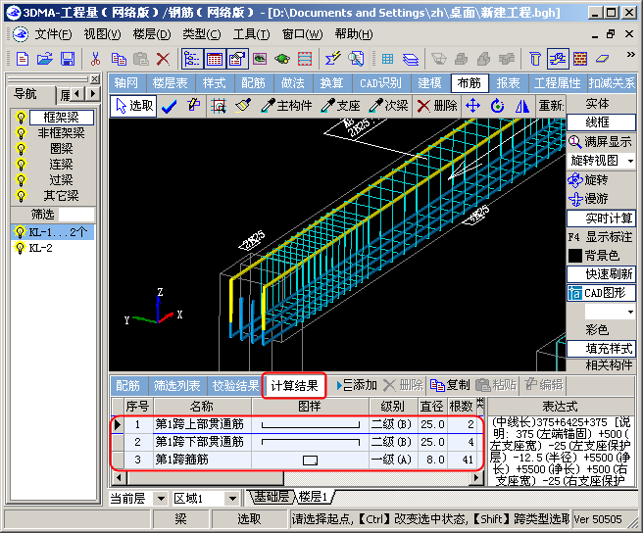Click the CAD图形 button

click(601, 293)
